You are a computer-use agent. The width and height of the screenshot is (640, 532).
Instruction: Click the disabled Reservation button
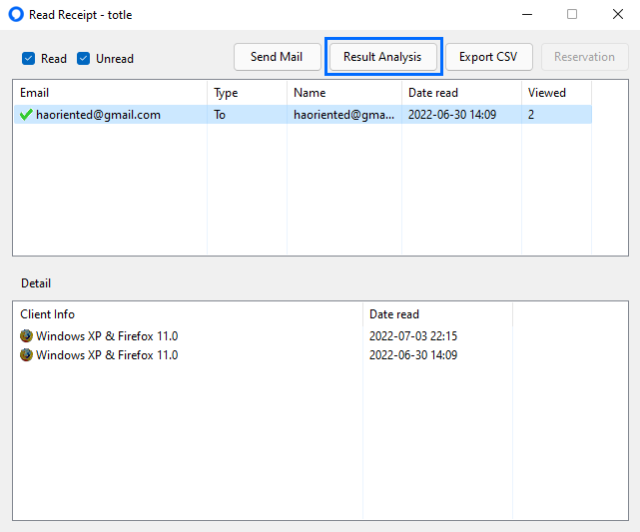(x=584, y=57)
